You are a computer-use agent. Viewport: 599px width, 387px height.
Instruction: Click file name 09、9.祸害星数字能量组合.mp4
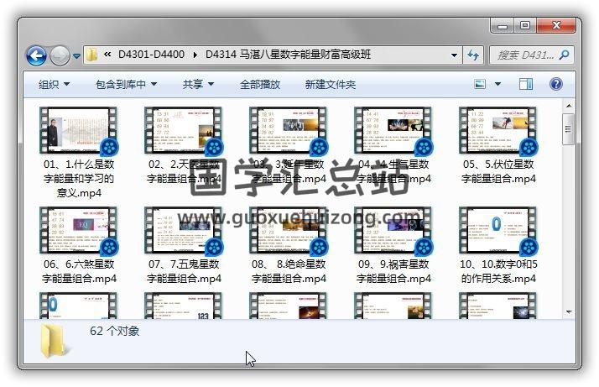click(x=393, y=271)
